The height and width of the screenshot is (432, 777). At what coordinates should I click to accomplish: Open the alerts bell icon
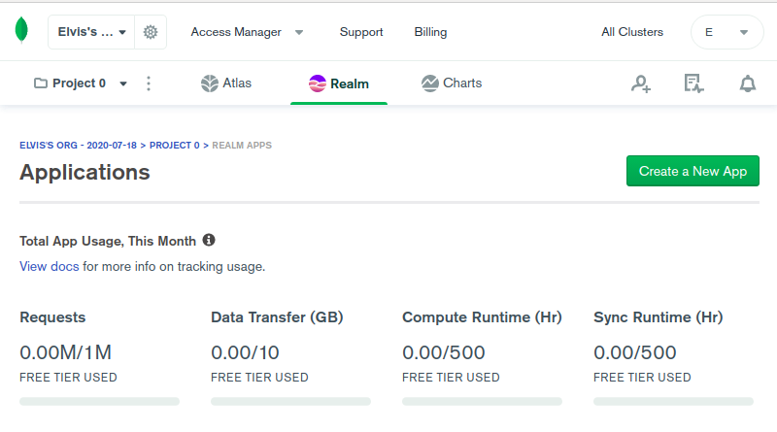click(748, 83)
